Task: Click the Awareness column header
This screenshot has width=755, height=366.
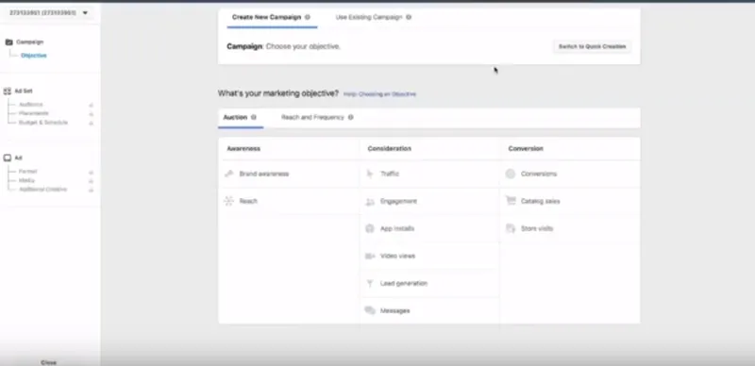Action: (x=243, y=149)
